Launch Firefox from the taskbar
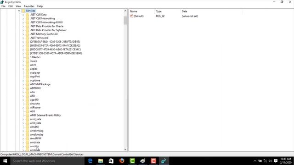Viewport: 294px width, 165px height. click(122, 161)
